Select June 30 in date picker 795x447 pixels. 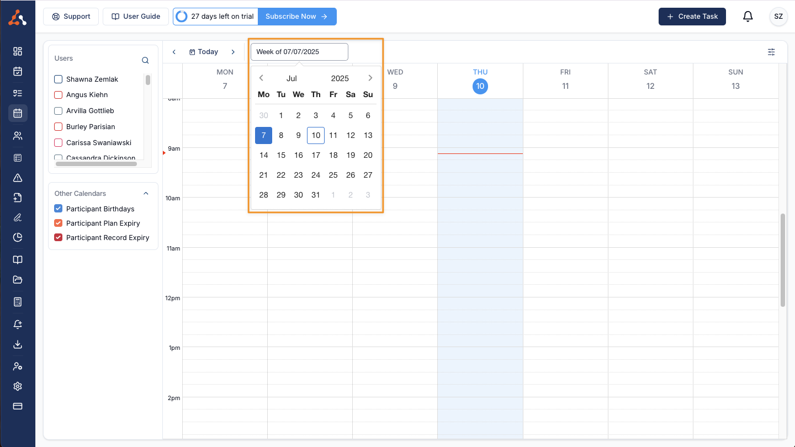[x=264, y=115]
